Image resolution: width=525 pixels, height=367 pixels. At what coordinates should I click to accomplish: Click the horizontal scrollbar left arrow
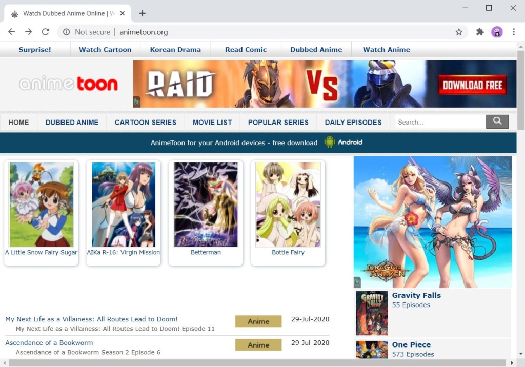4,363
